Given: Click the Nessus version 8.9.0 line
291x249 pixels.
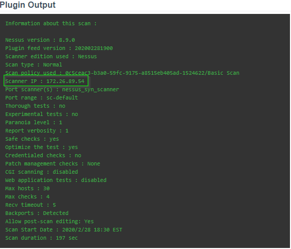Looking at the screenshot, I should coord(40,40).
